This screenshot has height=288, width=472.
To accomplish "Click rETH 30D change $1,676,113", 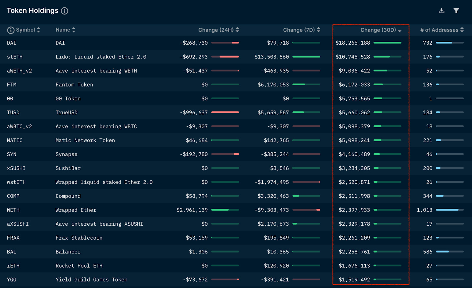I will (x=354, y=266).
